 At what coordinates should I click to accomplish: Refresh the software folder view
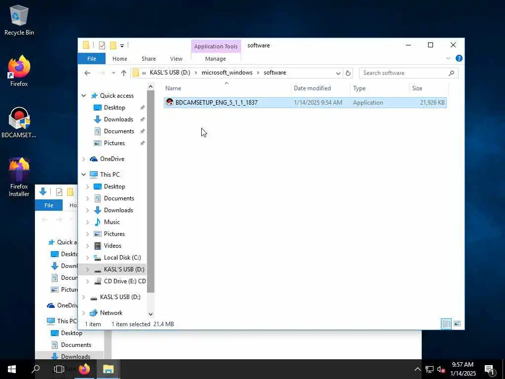click(x=348, y=73)
